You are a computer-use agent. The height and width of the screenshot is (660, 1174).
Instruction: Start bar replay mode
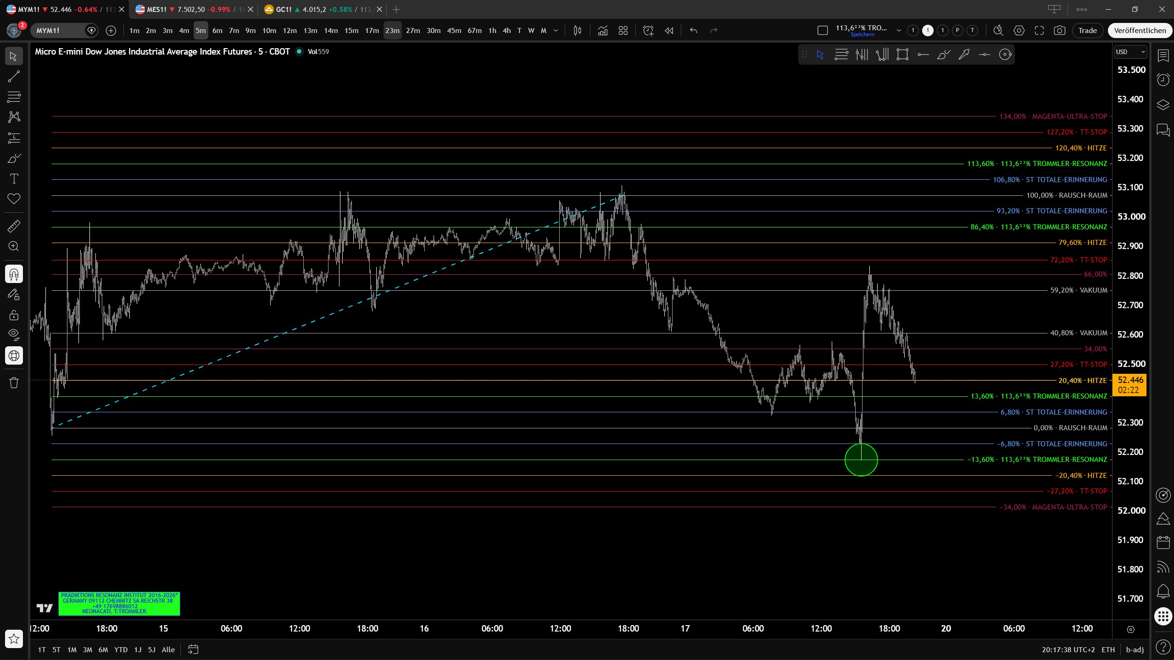click(669, 31)
